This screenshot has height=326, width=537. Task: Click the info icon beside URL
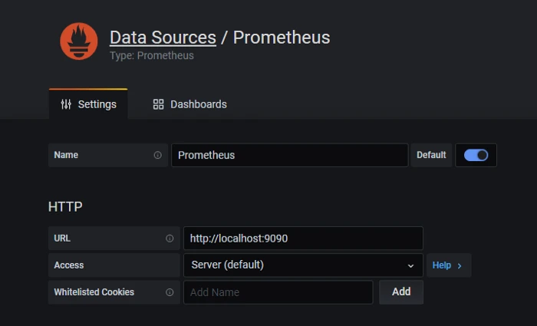pyautogui.click(x=170, y=239)
